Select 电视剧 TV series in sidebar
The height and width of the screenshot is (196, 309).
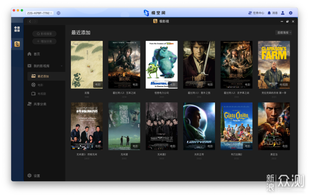(39, 94)
